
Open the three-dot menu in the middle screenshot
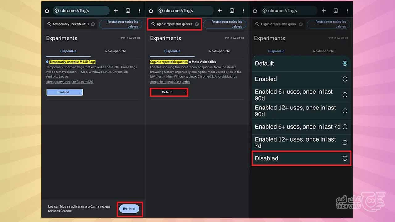243,10
